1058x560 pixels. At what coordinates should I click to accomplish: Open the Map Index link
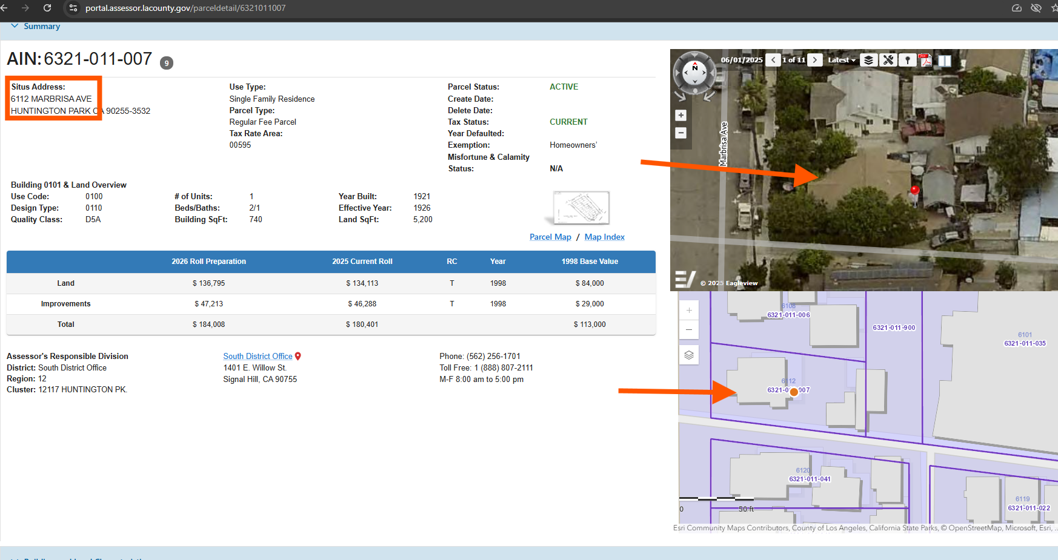(x=604, y=237)
